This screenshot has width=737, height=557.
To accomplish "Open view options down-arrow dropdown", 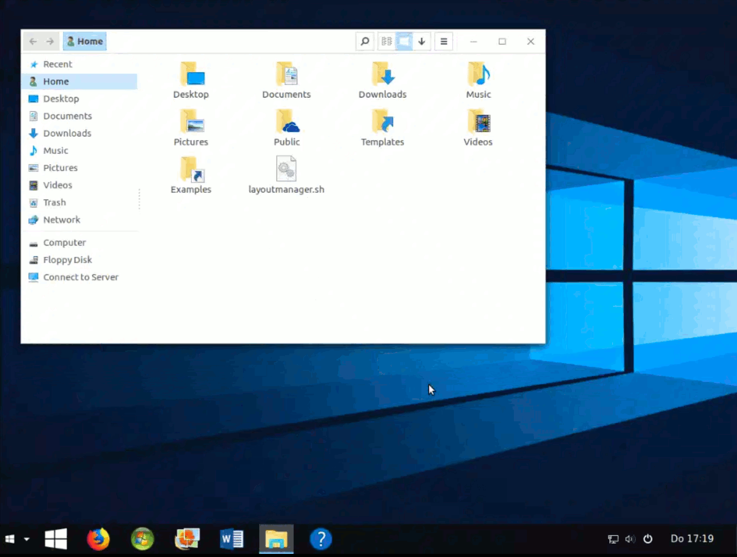I will click(x=421, y=41).
